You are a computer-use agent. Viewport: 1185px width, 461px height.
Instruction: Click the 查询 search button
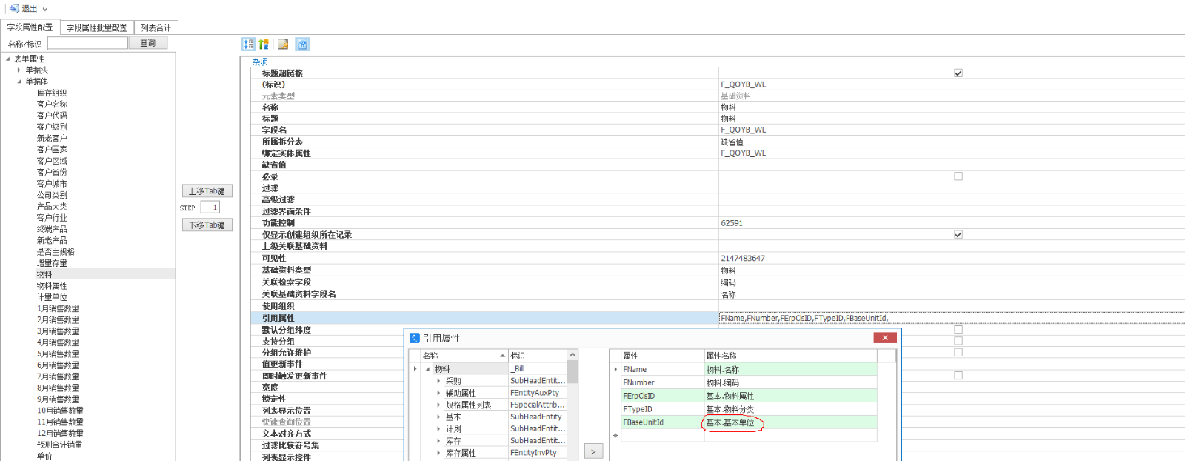148,43
